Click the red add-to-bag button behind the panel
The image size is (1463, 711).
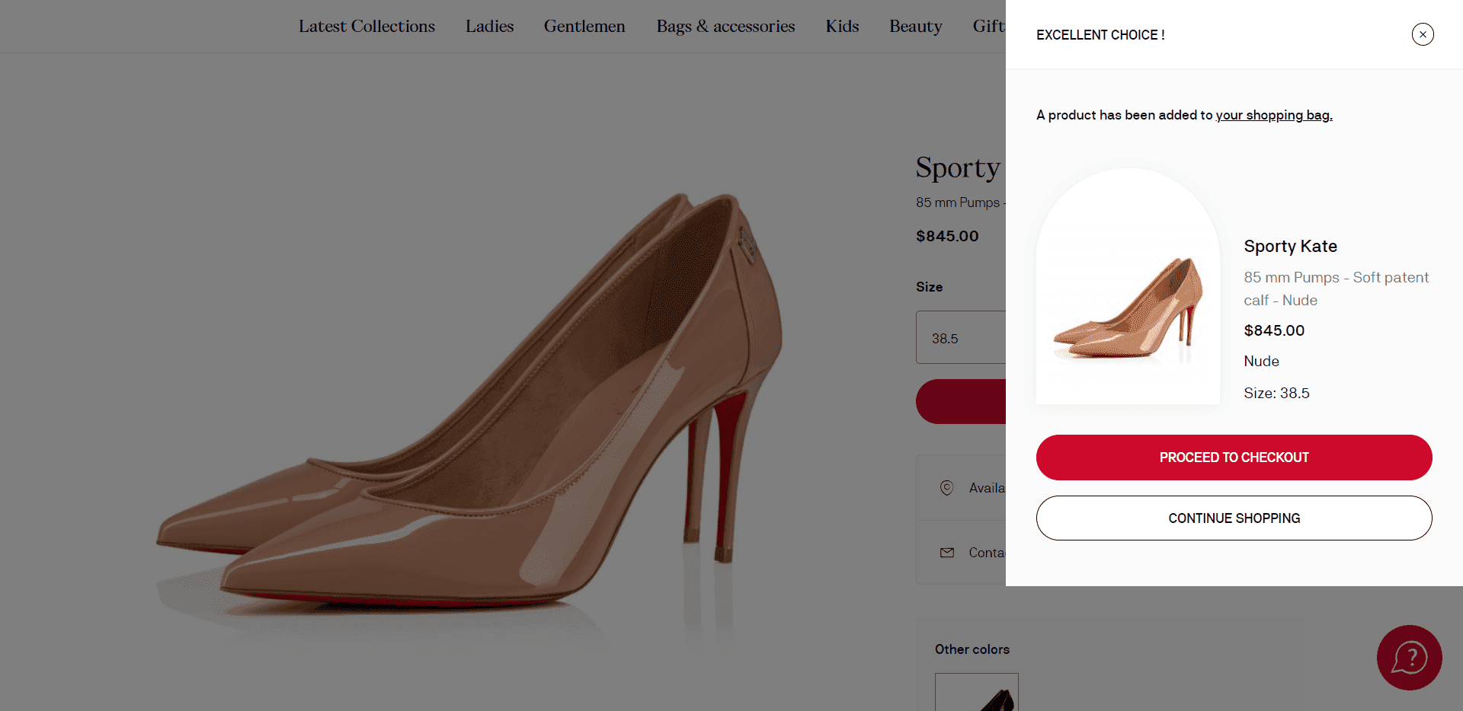tap(961, 401)
